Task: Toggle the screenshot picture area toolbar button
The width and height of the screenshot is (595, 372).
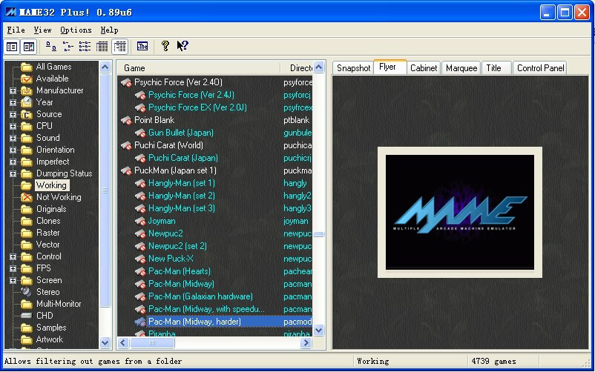Action: pyautogui.click(x=28, y=47)
